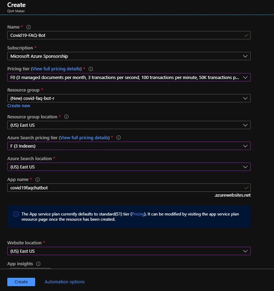Click the App insights info icon
The image size is (274, 291).
coord(38,264)
